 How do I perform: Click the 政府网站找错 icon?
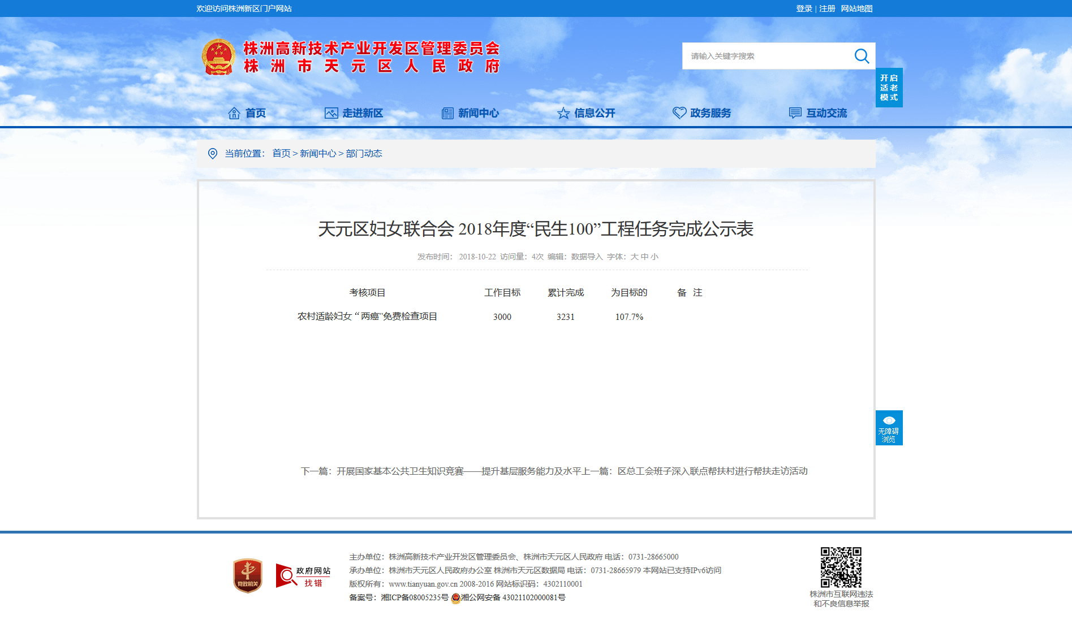coord(303,576)
